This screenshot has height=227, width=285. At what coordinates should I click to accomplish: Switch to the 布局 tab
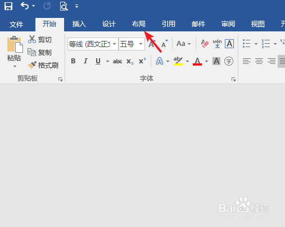point(139,24)
